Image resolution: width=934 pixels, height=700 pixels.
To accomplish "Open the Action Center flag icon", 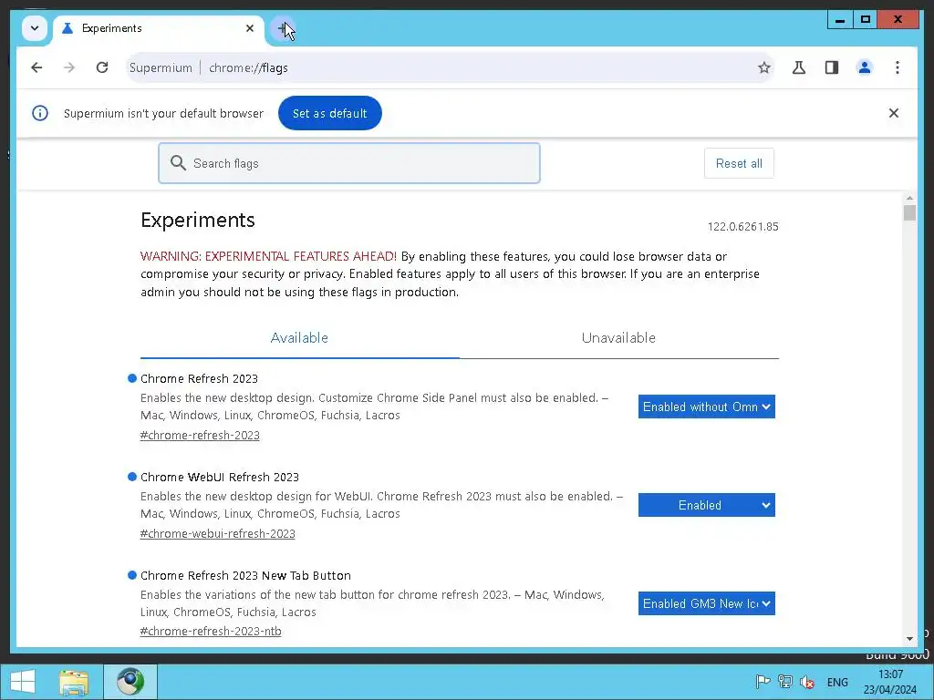I will tap(763, 682).
